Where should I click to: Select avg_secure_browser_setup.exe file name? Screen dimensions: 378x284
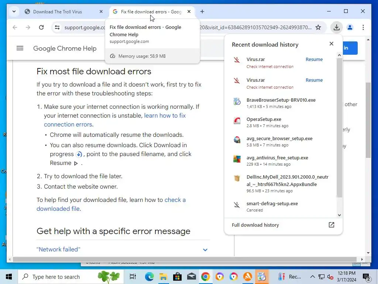(x=279, y=139)
